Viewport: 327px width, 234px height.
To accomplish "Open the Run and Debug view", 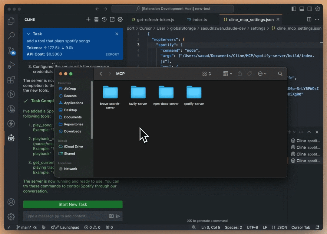I will coord(11,65).
